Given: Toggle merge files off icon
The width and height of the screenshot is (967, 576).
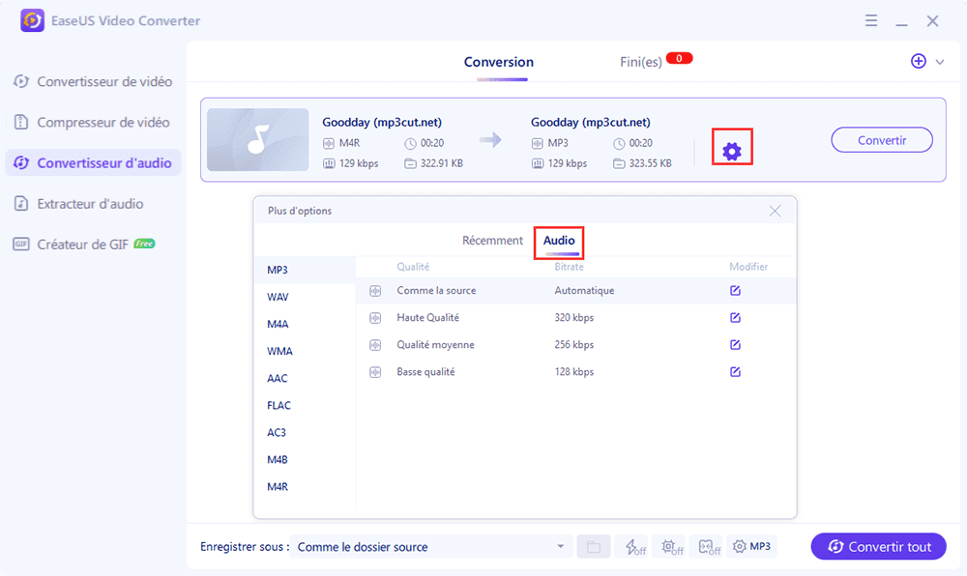Looking at the screenshot, I should (x=708, y=547).
